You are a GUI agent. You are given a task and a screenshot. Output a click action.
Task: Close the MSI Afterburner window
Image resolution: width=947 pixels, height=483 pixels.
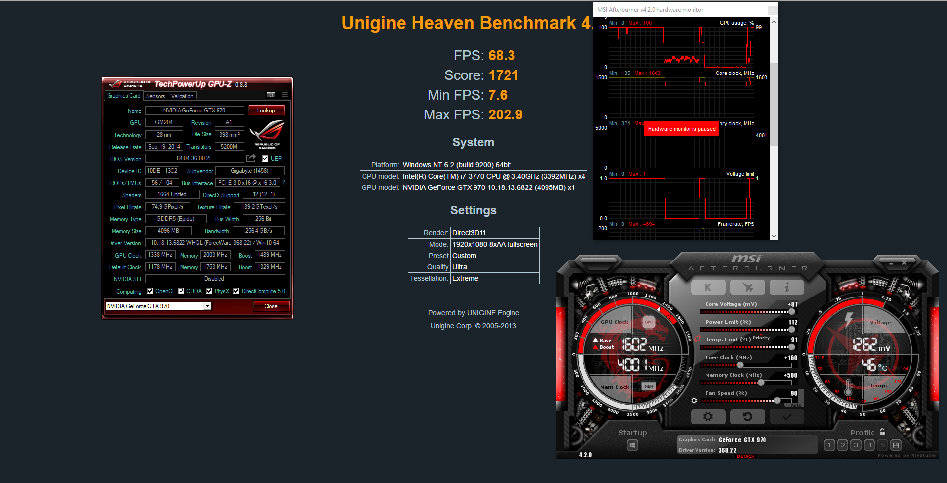904,263
